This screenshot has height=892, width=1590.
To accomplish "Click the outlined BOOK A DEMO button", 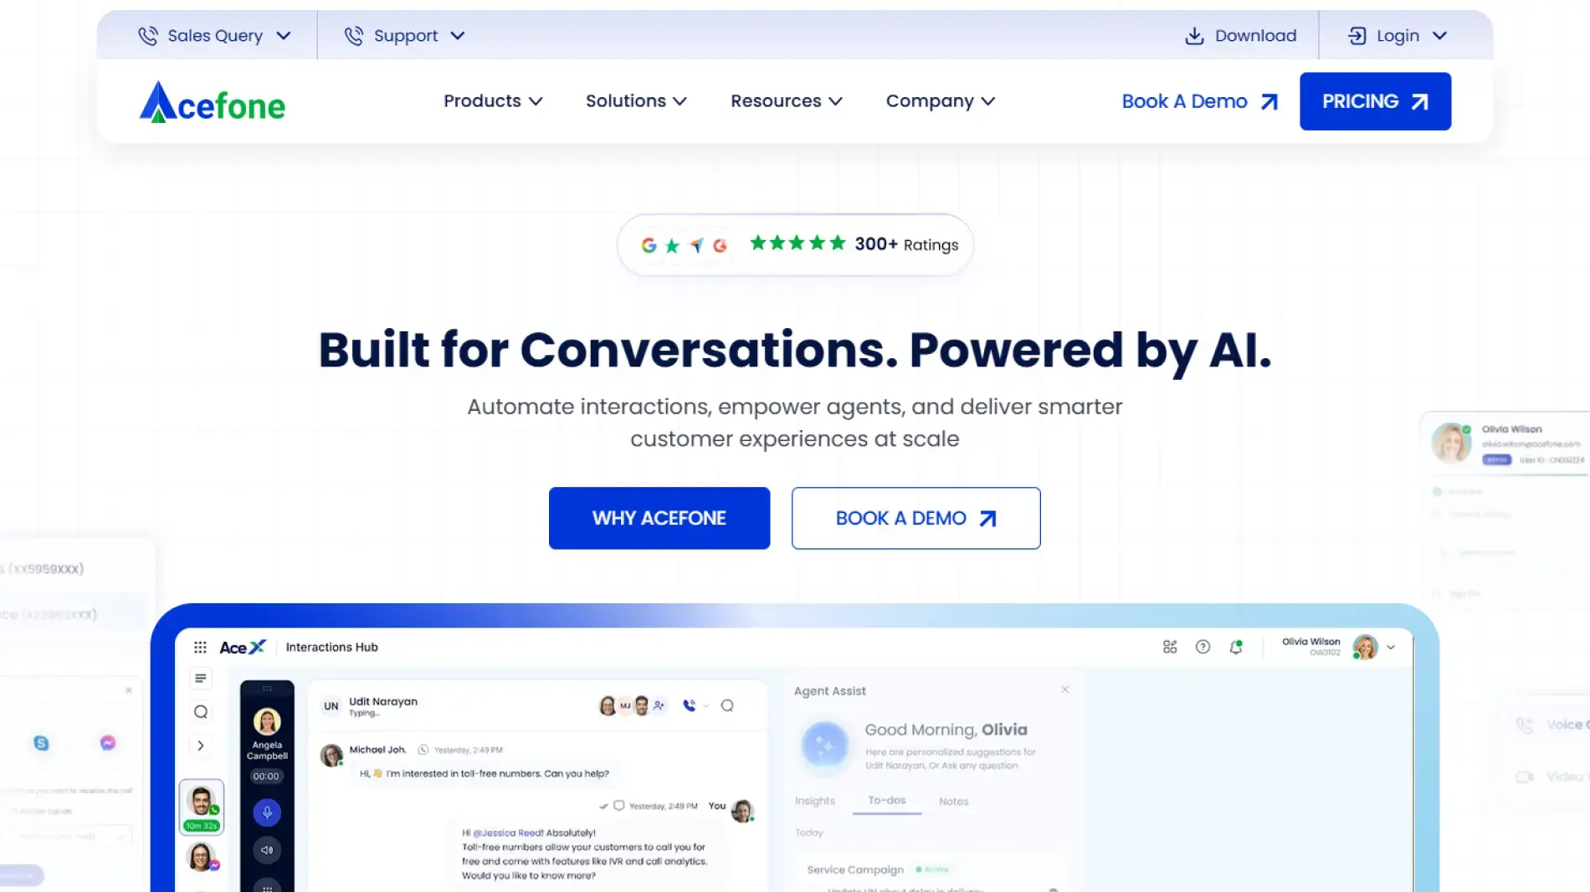I will 916,518.
